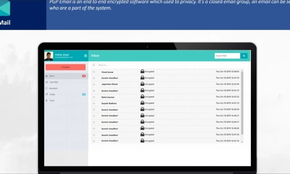Tick the checkbox for Jagmohan Rawat's mail
The image size is (290, 174).
pyautogui.click(x=94, y=84)
